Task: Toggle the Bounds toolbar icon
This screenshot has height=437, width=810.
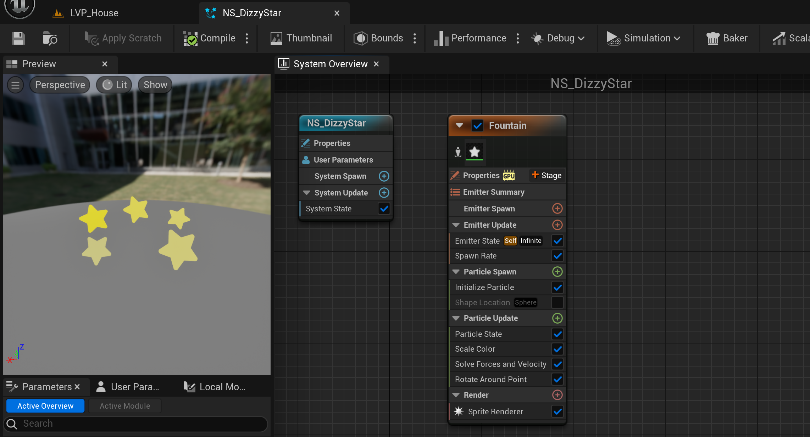Action: coord(360,38)
